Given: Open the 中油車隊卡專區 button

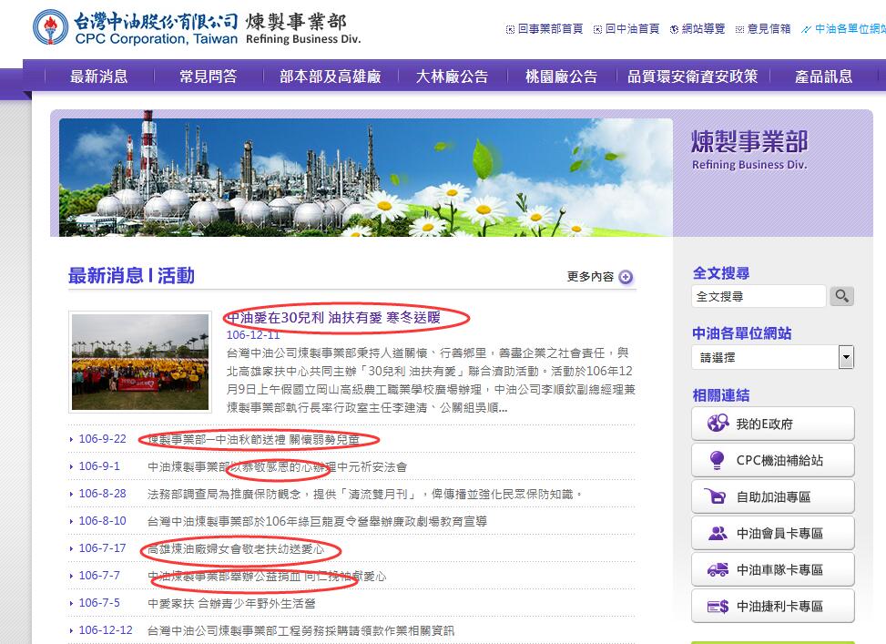Looking at the screenshot, I should tap(772, 569).
